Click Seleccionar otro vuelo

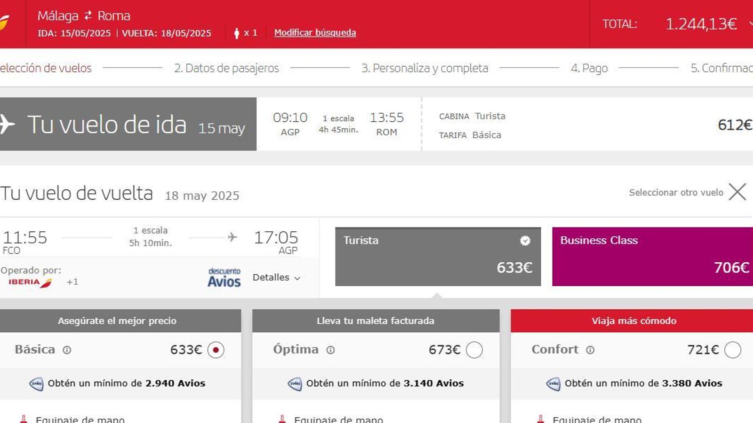point(675,192)
